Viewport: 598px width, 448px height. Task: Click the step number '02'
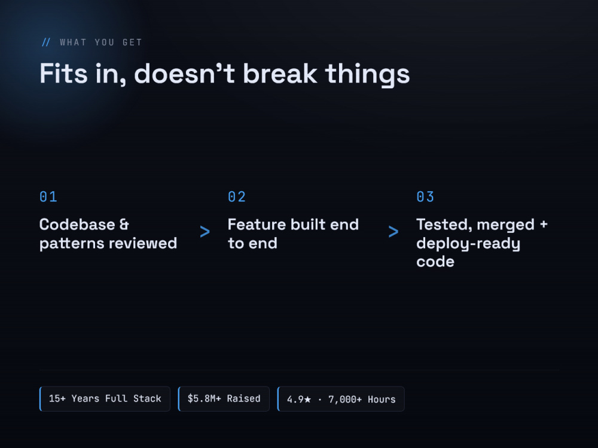click(x=237, y=197)
